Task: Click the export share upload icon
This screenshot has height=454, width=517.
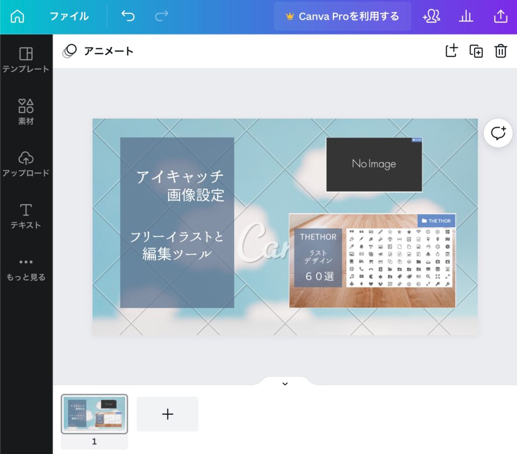Action: click(x=500, y=16)
